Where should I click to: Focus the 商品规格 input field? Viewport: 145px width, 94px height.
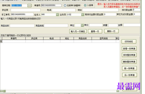click(x=56, y=26)
